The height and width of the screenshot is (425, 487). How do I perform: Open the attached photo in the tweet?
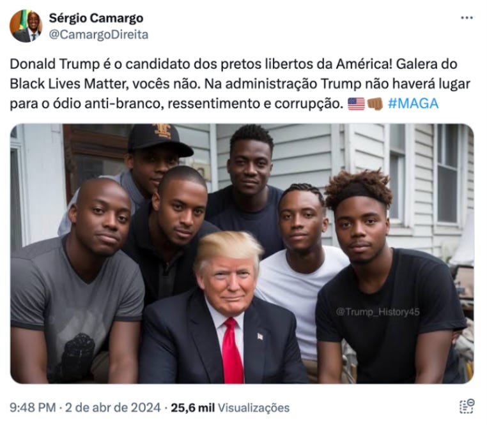click(242, 254)
